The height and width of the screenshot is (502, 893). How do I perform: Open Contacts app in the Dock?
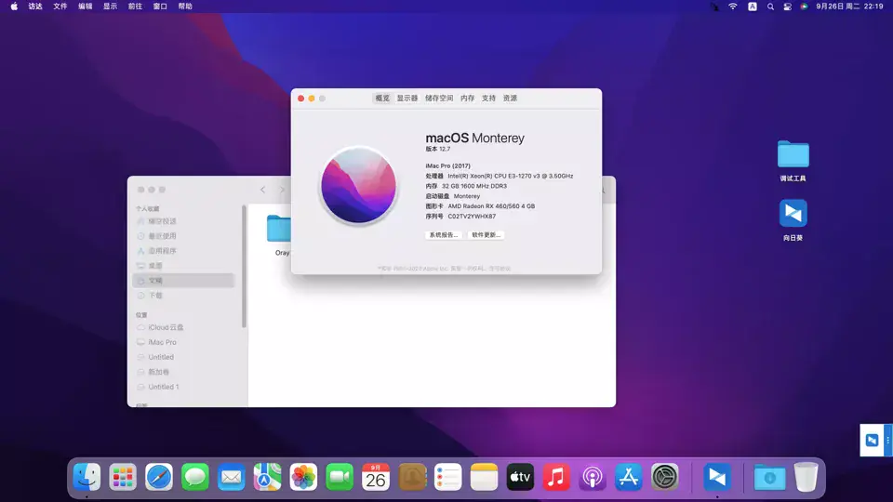(x=412, y=477)
